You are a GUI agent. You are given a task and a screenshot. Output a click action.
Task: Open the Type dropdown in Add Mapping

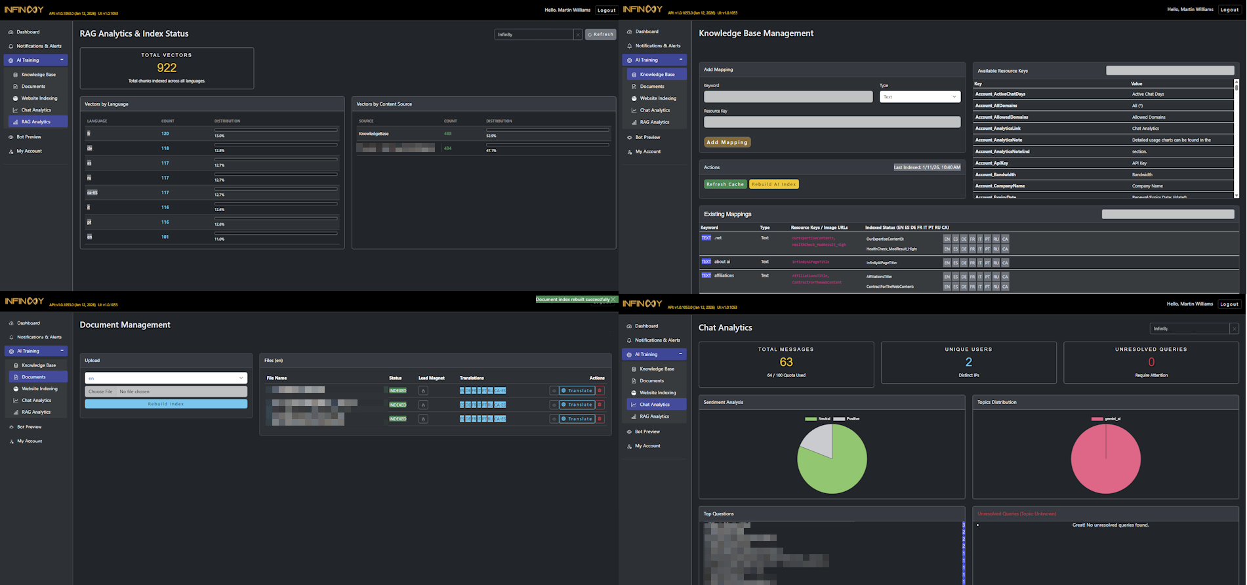(x=920, y=96)
